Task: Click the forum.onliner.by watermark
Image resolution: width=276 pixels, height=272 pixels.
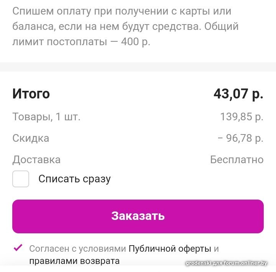Action: [x=227, y=263]
